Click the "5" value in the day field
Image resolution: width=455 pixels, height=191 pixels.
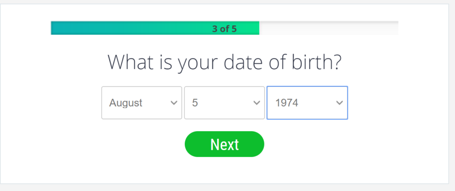point(195,103)
